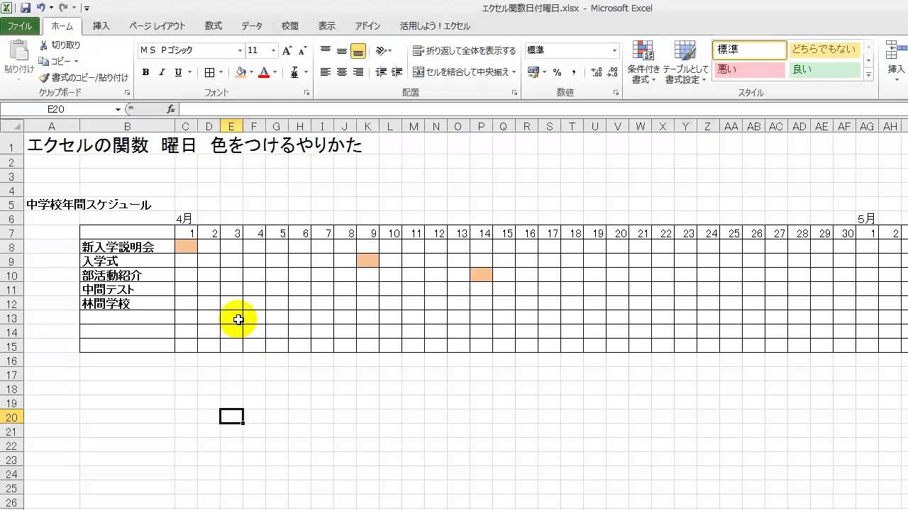Open font color dropdown arrow
This screenshot has width=908, height=510.
[x=275, y=72]
